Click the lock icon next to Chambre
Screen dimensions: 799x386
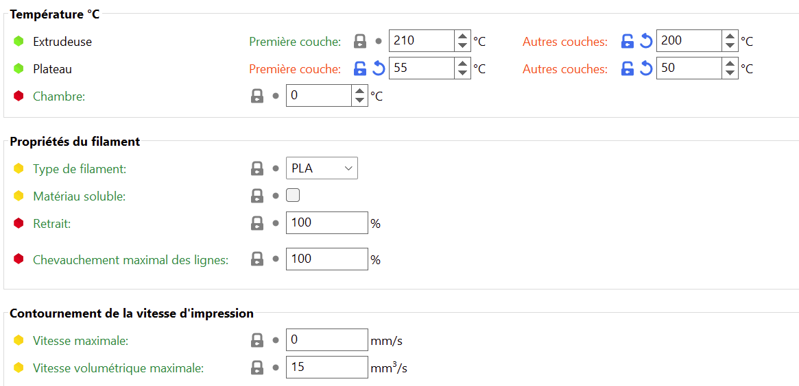pyautogui.click(x=257, y=96)
